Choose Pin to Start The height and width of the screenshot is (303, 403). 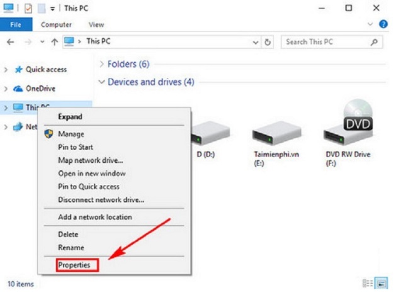(x=114, y=147)
